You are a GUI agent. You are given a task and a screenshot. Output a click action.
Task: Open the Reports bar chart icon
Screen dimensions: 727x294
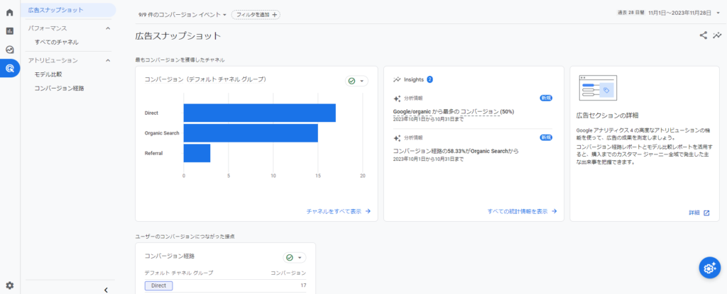pyautogui.click(x=10, y=31)
